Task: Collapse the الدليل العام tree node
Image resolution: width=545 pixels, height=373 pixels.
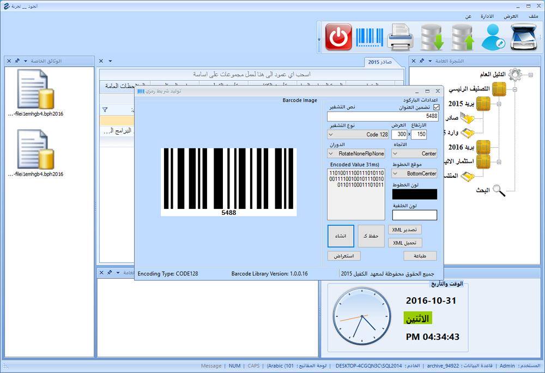Action: click(530, 75)
